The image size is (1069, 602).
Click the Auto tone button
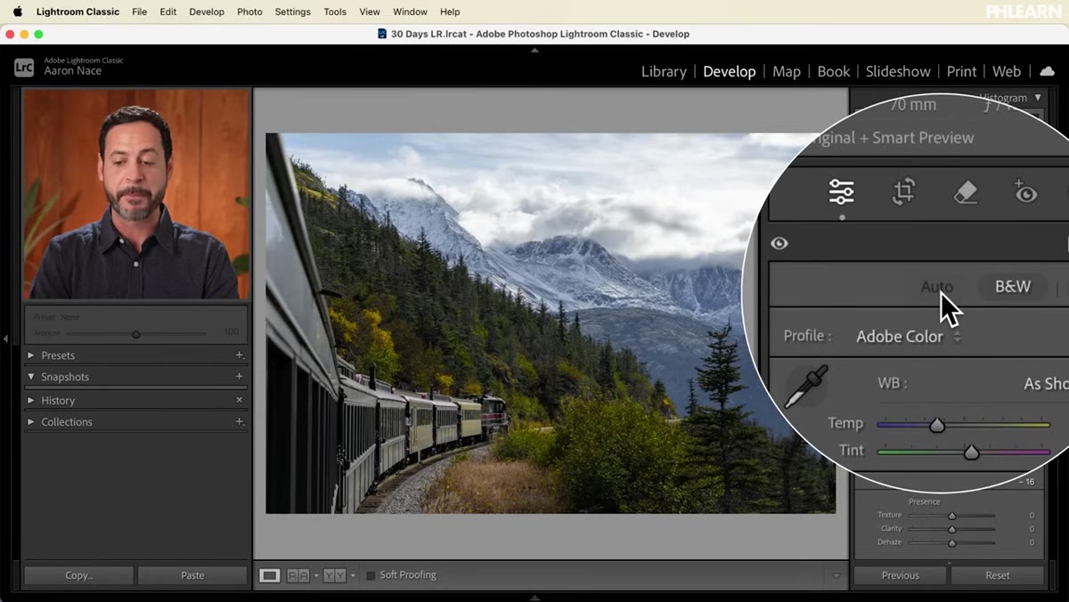pyautogui.click(x=936, y=287)
